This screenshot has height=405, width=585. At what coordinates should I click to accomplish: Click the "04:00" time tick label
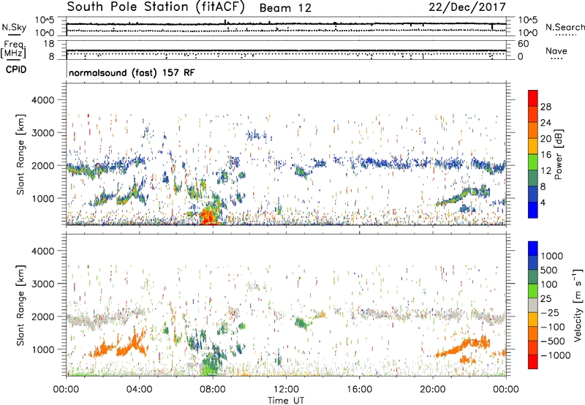[x=139, y=390]
